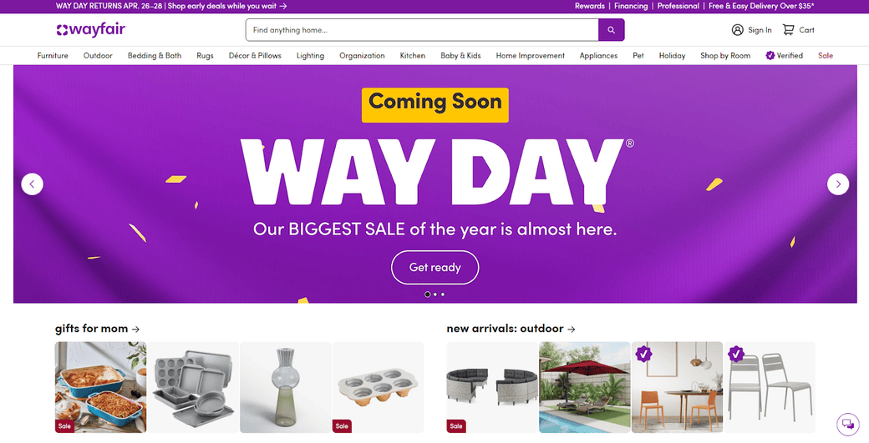Viewport: 869px width, 443px height.
Task: Go to the Wayfair logo homepage
Action: (91, 30)
